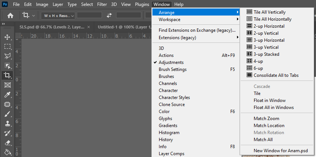Select the Rectangular Marquee tool
The image size is (316, 157).
[7, 47]
